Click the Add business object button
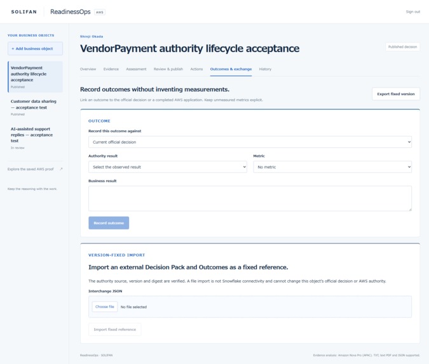Viewport: 429px width, 364px height. [x=35, y=48]
